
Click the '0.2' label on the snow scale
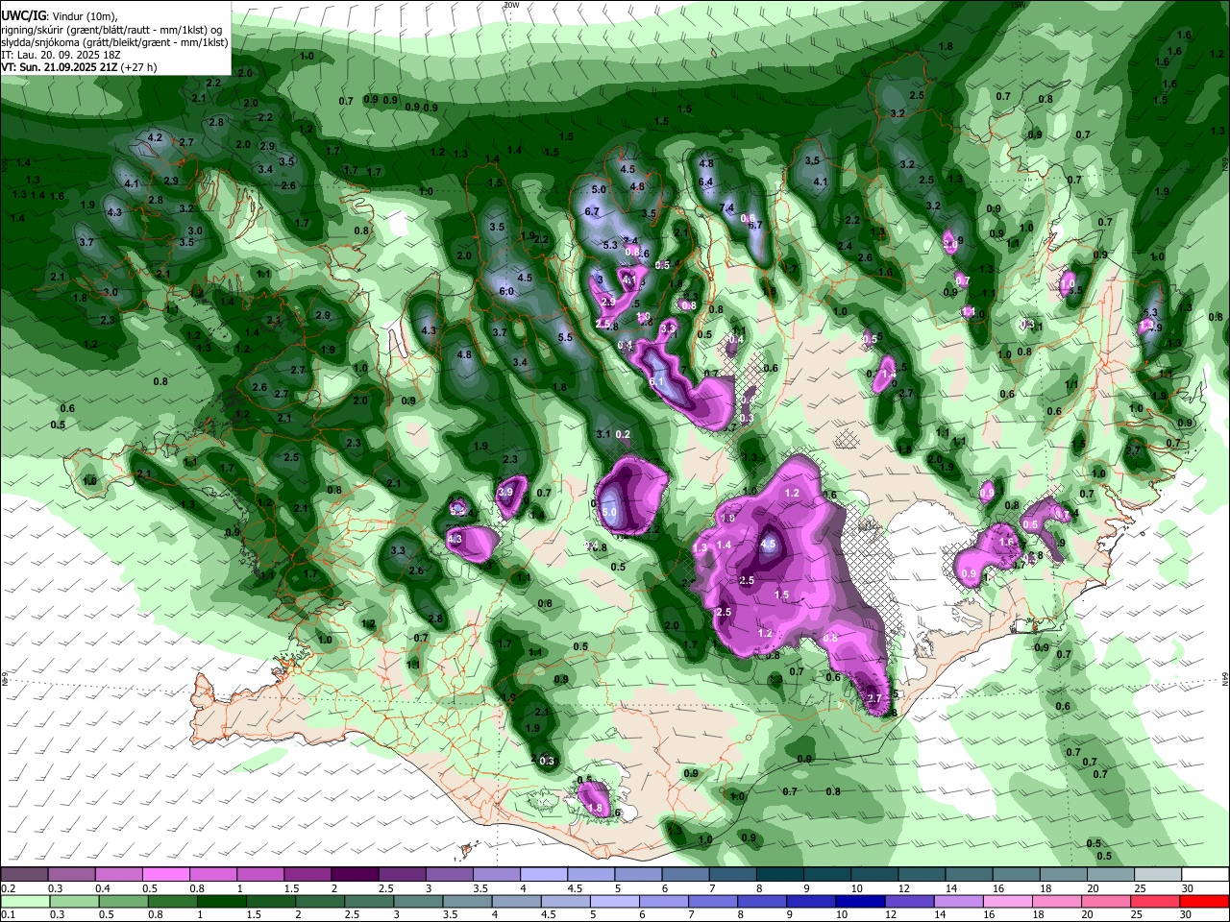click(8, 888)
